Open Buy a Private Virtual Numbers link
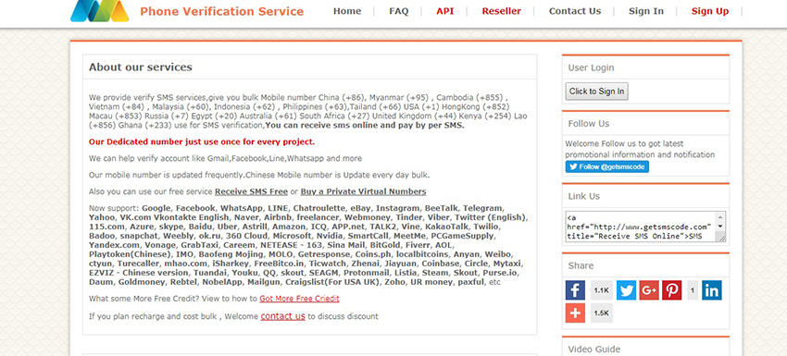Viewport: 787px width, 356px height. [x=363, y=191]
